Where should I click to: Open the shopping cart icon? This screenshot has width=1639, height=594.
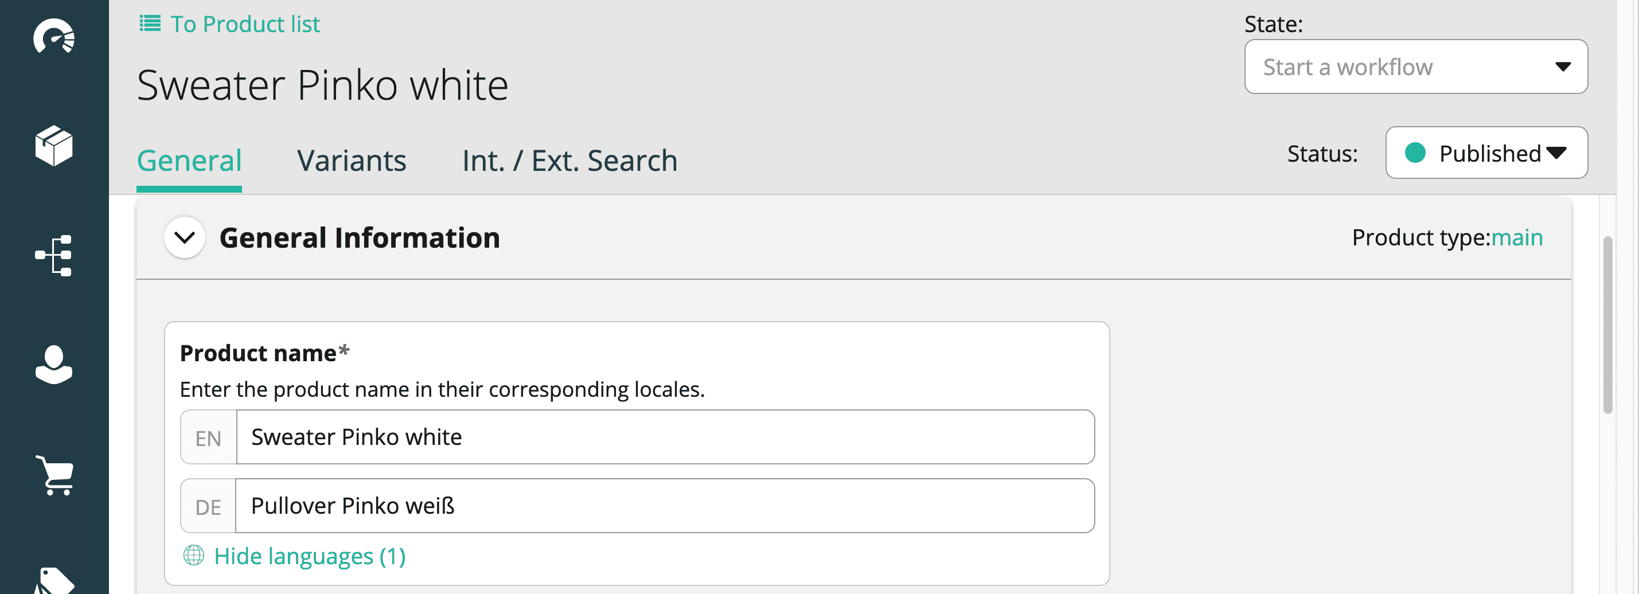coord(56,475)
